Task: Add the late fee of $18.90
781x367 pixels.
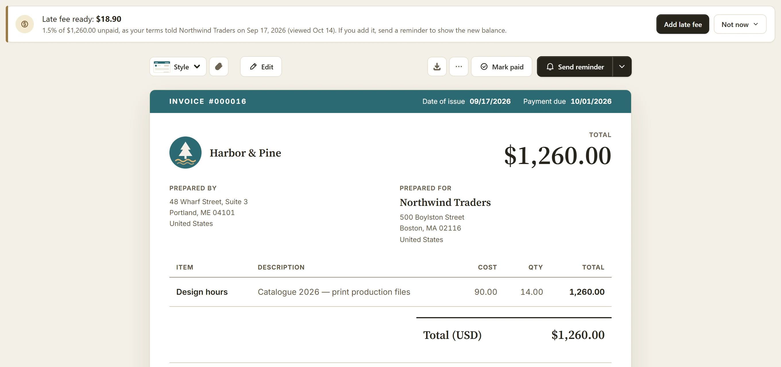Action: point(683,24)
